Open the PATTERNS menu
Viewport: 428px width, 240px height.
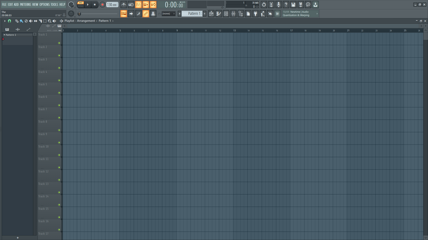point(25,5)
